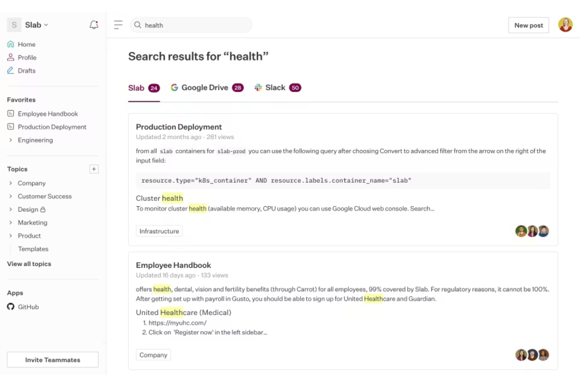580x387 pixels.
Task: Click the United Healthcare (Medical) heading
Action: click(183, 312)
